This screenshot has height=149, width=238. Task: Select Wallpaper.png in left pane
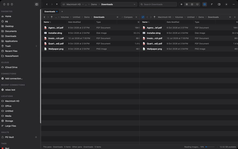90,49
